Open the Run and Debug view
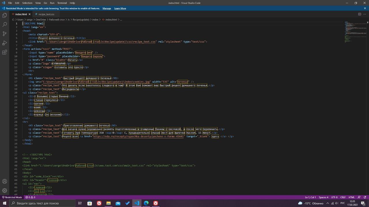Image resolution: width=369 pixels, height=207 pixels. tap(5, 43)
